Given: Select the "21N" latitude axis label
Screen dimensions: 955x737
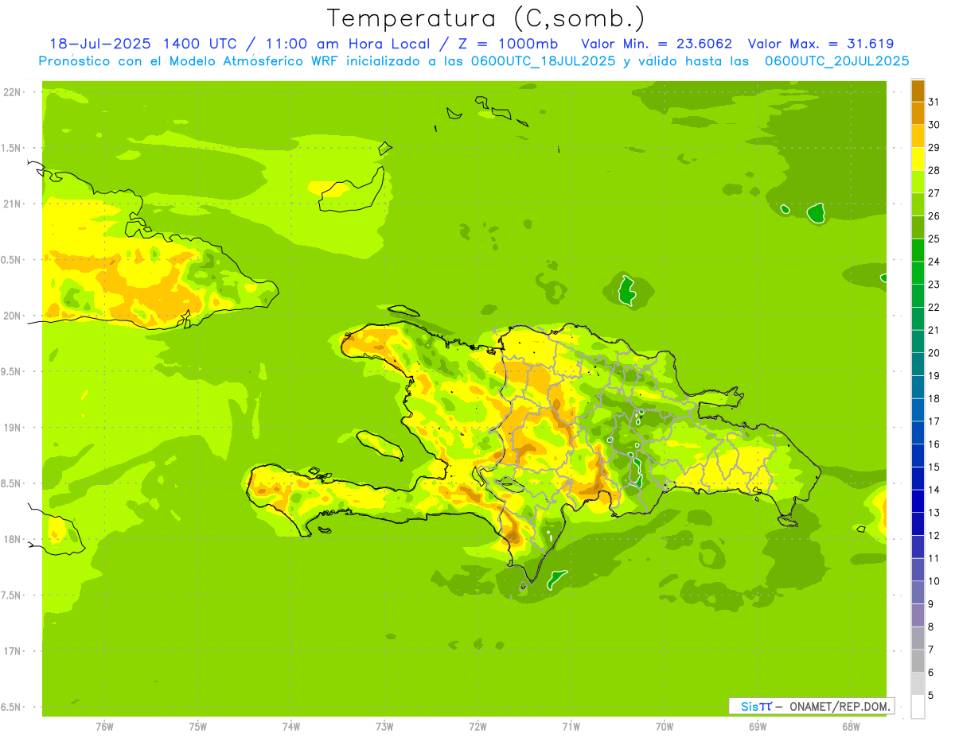Looking at the screenshot, I should click(x=12, y=204).
